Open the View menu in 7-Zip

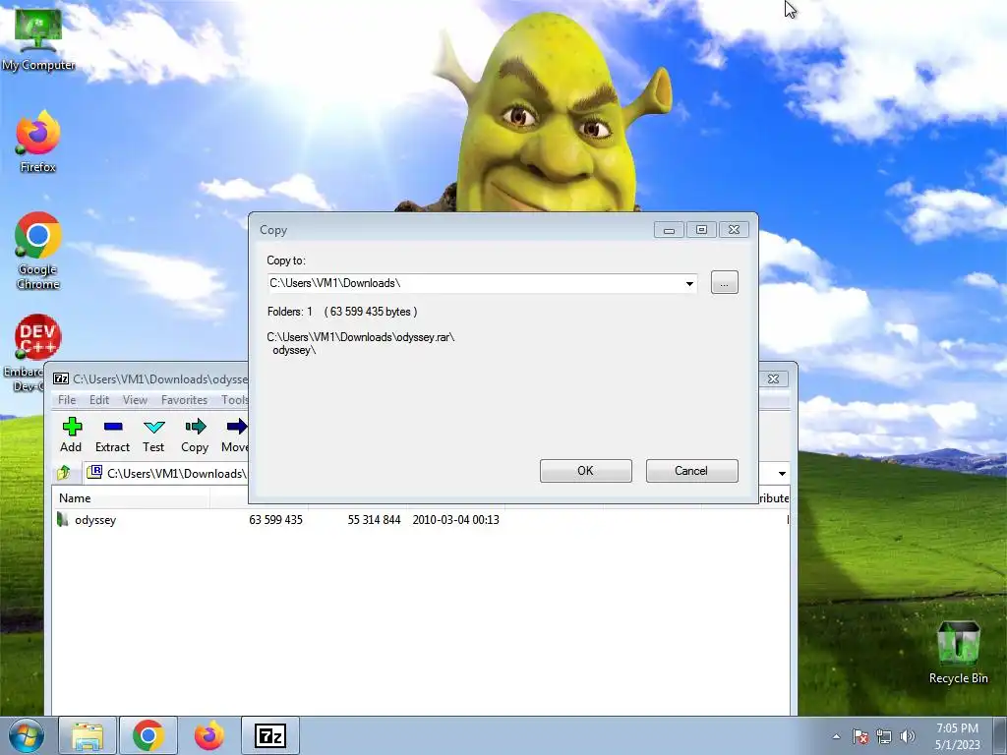pos(135,399)
